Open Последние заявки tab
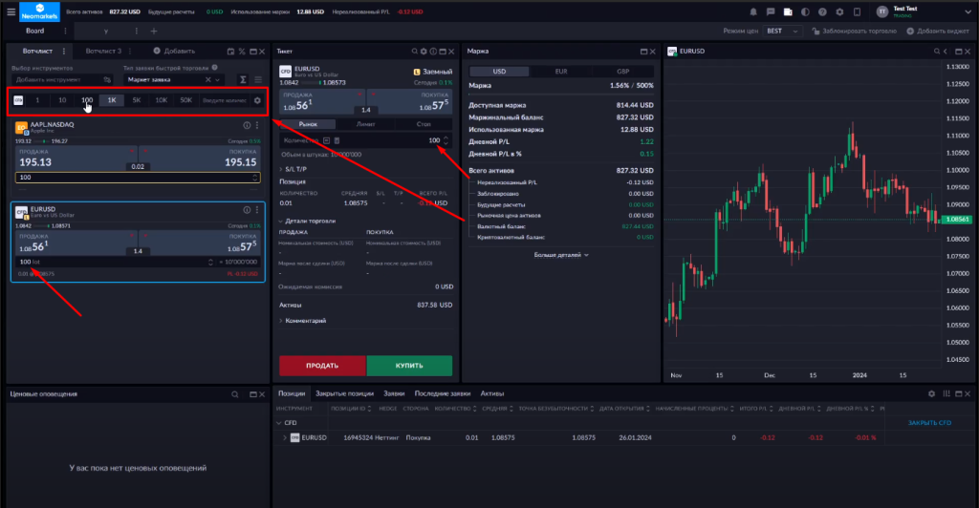 coord(443,394)
